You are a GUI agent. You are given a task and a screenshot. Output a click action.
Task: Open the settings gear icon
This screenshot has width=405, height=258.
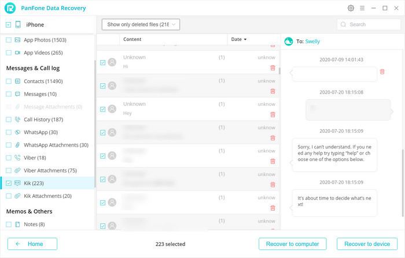click(x=351, y=8)
